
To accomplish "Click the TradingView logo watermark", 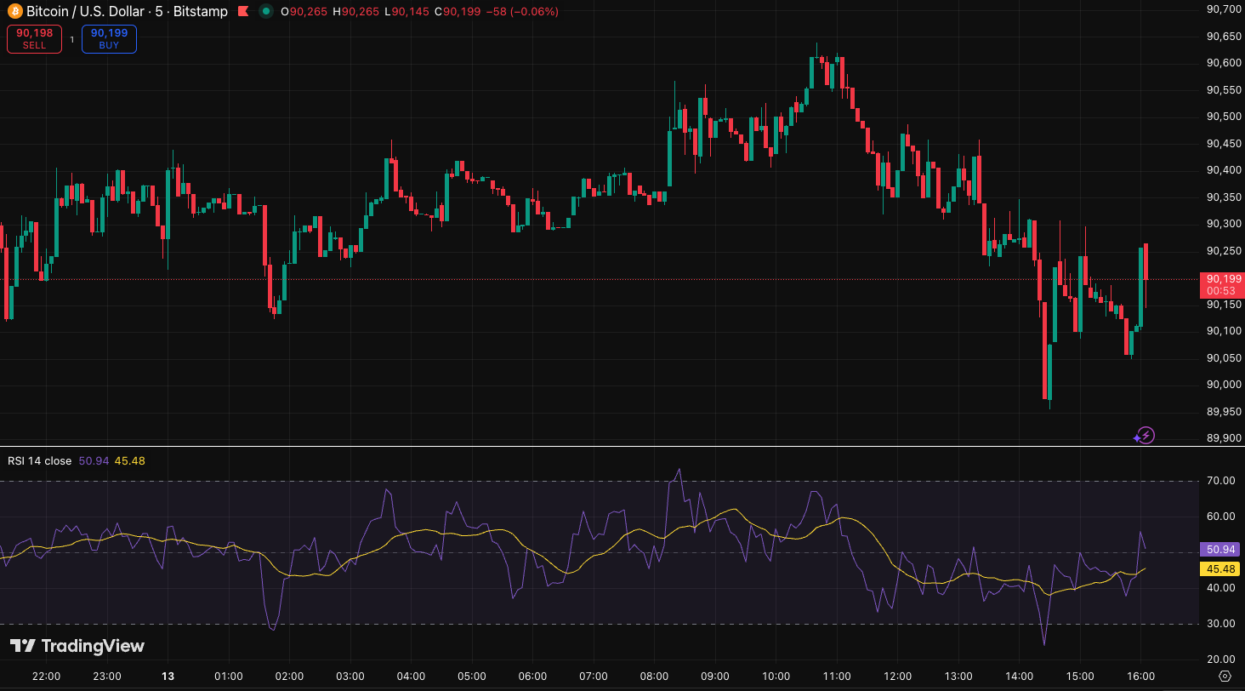I will (x=77, y=646).
